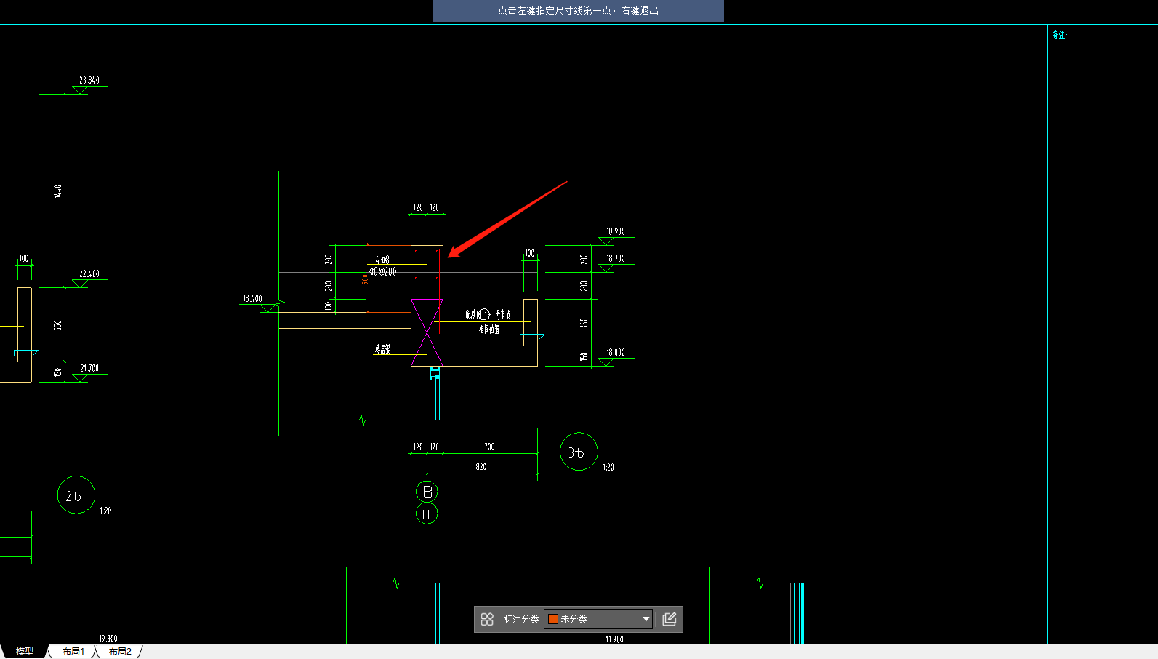Click the Φ6@200 stirrup annotation
Image resolution: width=1158 pixels, height=659 pixels.
point(383,271)
